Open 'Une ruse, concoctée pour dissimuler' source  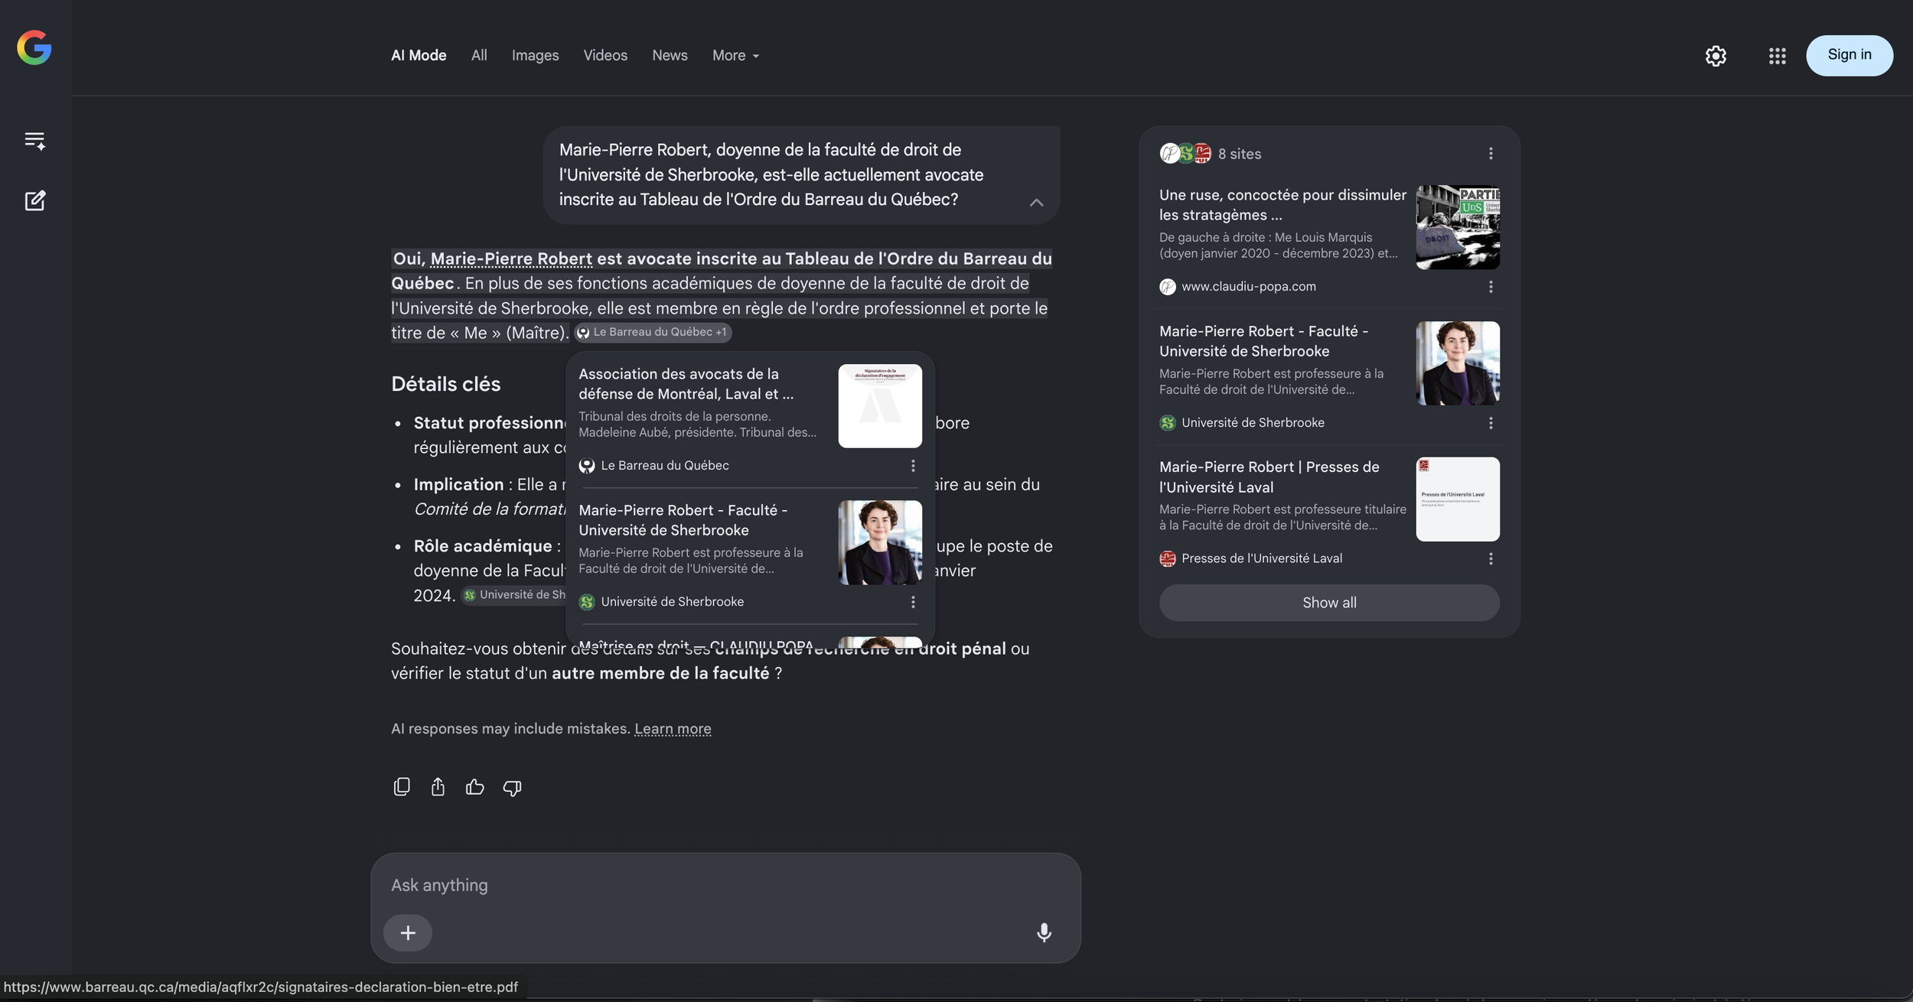click(x=1282, y=205)
